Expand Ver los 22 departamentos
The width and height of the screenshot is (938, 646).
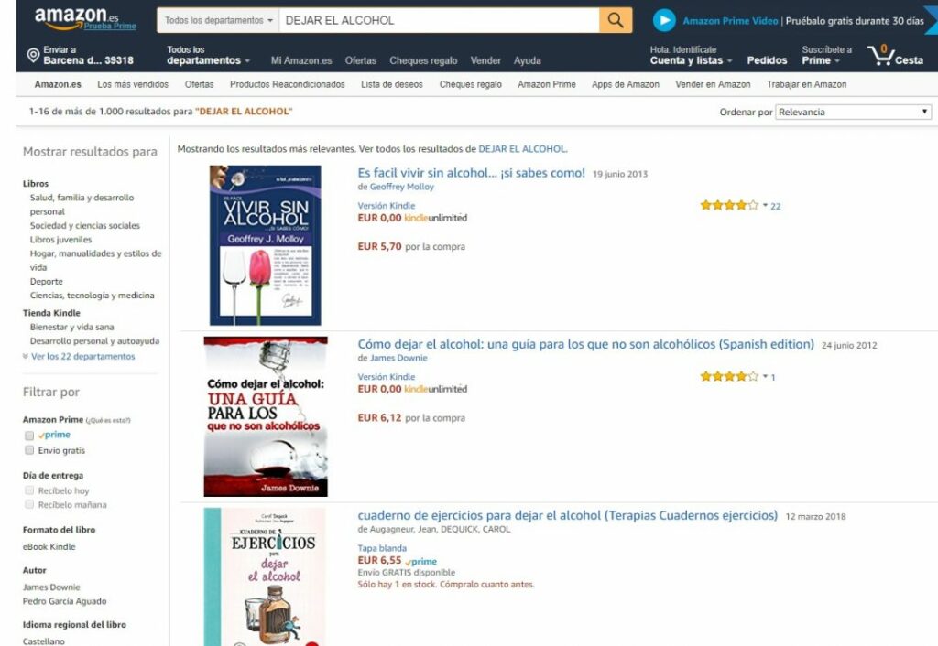(83, 356)
